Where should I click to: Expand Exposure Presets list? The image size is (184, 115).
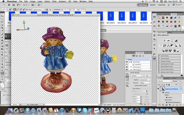click(x=160, y=61)
